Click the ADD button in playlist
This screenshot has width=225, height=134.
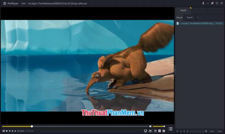(x=212, y=131)
